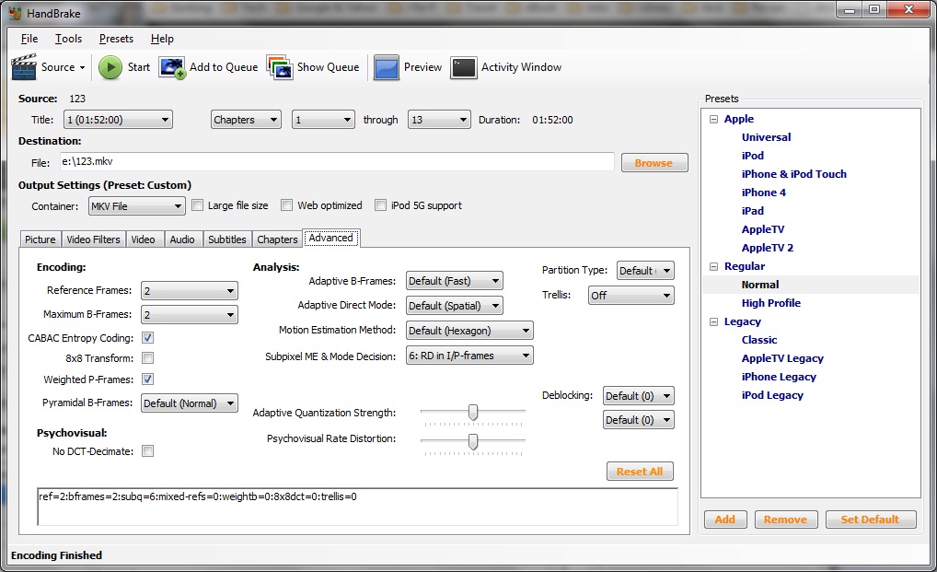Adjust the Adaptive Quantization Strength slider
Image resolution: width=937 pixels, height=572 pixels.
tap(473, 413)
